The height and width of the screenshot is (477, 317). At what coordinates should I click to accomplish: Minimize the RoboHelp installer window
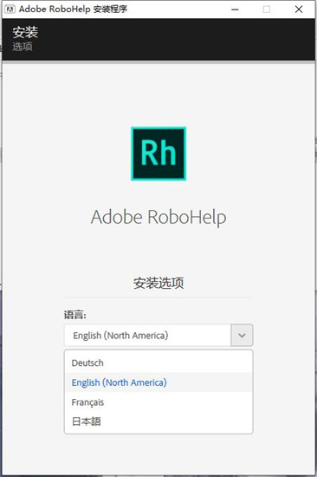click(x=235, y=10)
